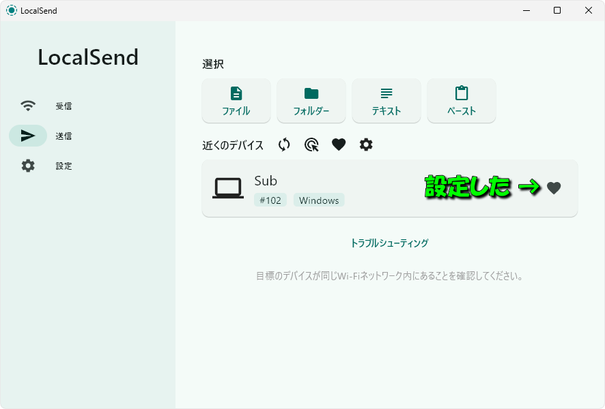Click ペースト to paste clipboard content

coord(462,101)
